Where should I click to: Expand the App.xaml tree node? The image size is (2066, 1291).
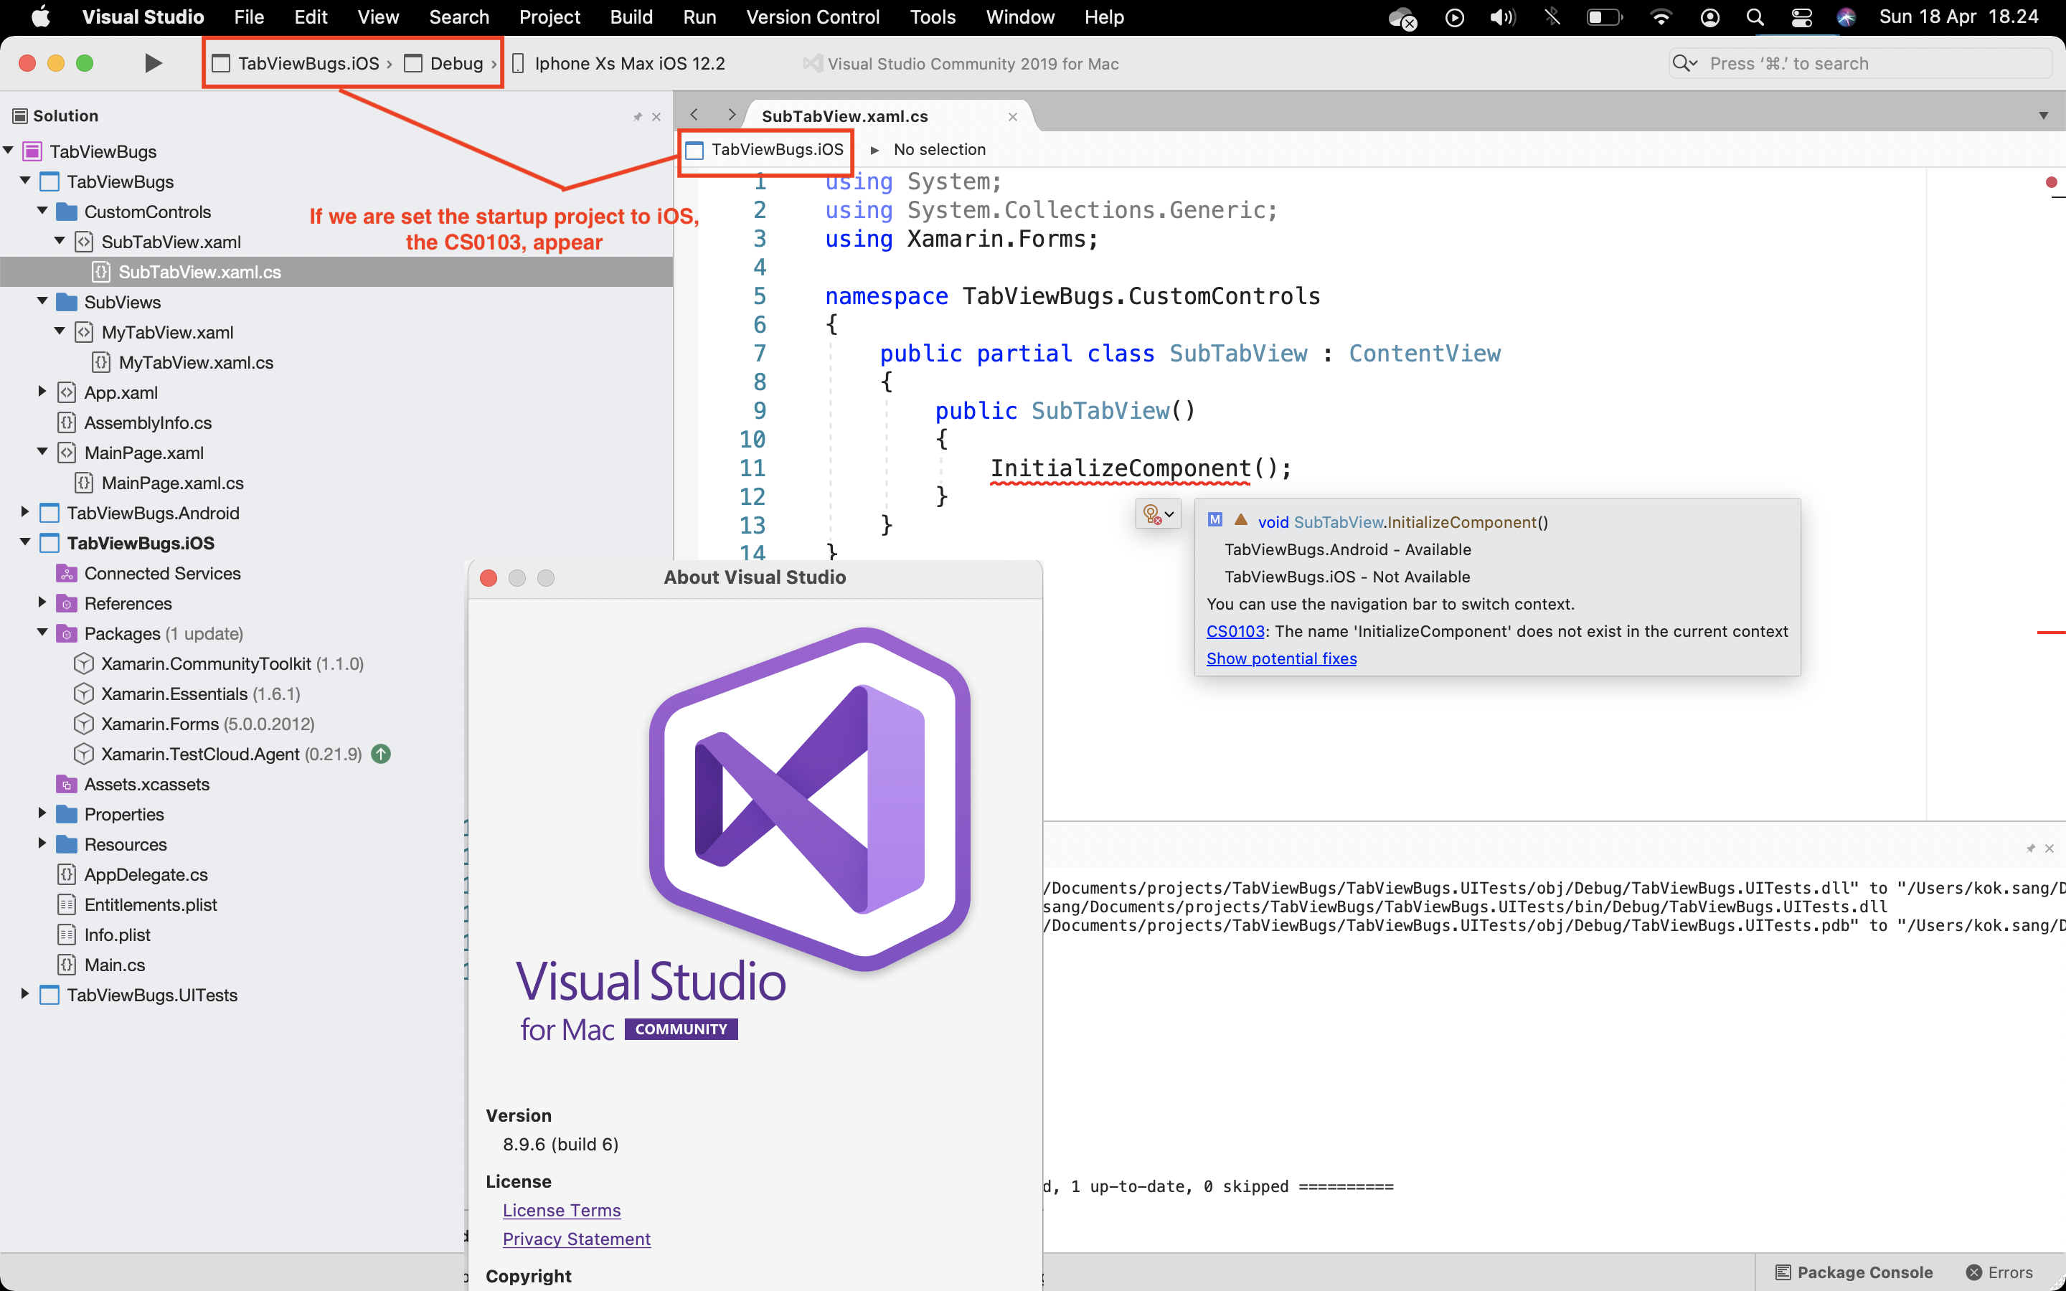[42, 392]
